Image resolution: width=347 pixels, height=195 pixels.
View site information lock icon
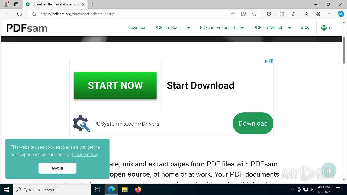(34, 14)
